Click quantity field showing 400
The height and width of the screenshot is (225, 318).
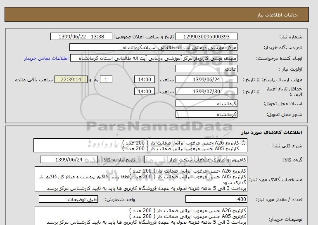click(216, 199)
